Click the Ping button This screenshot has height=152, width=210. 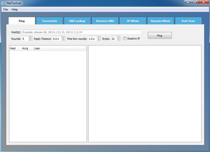click(160, 35)
